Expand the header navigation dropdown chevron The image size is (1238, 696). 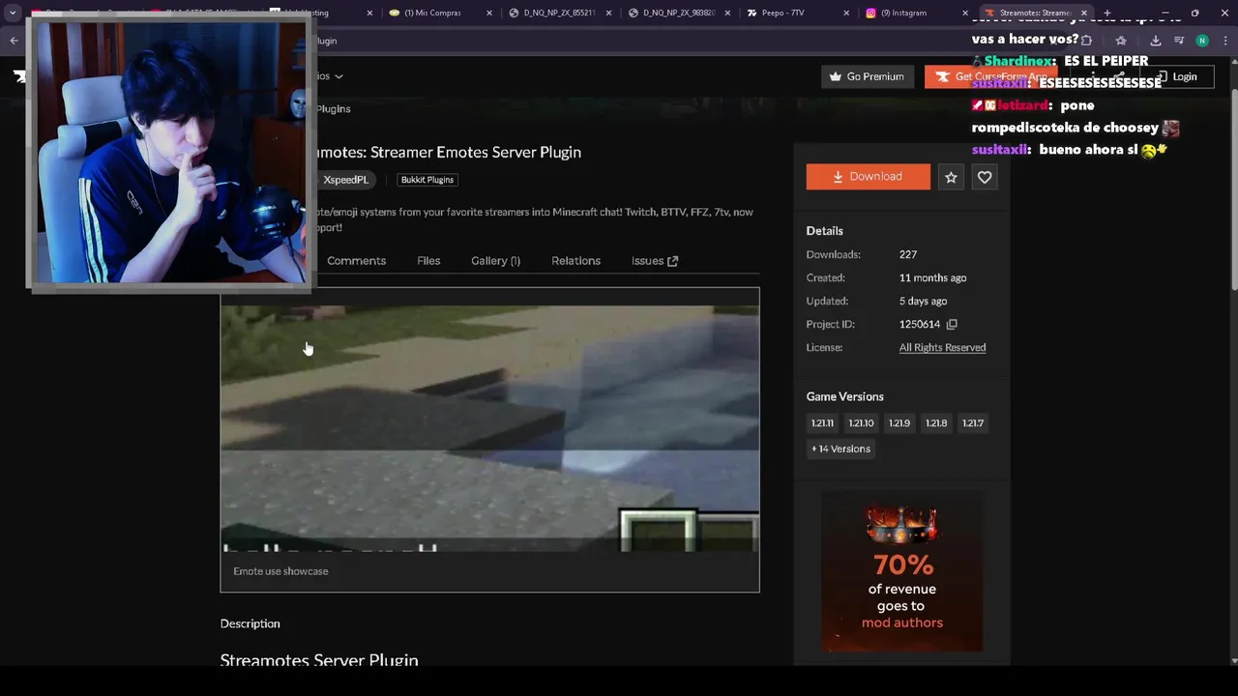(x=339, y=76)
